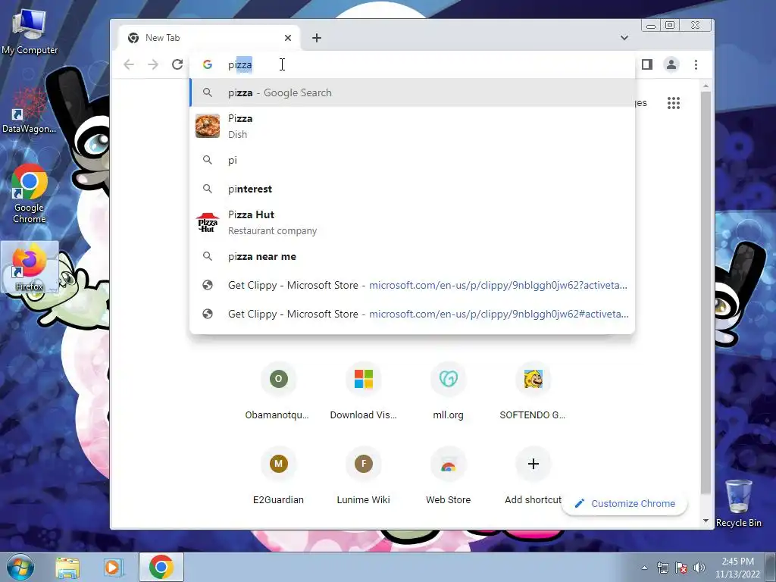This screenshot has height=582, width=776.
Task: Click the Pizza dish thumbnail image
Action: [x=208, y=126]
